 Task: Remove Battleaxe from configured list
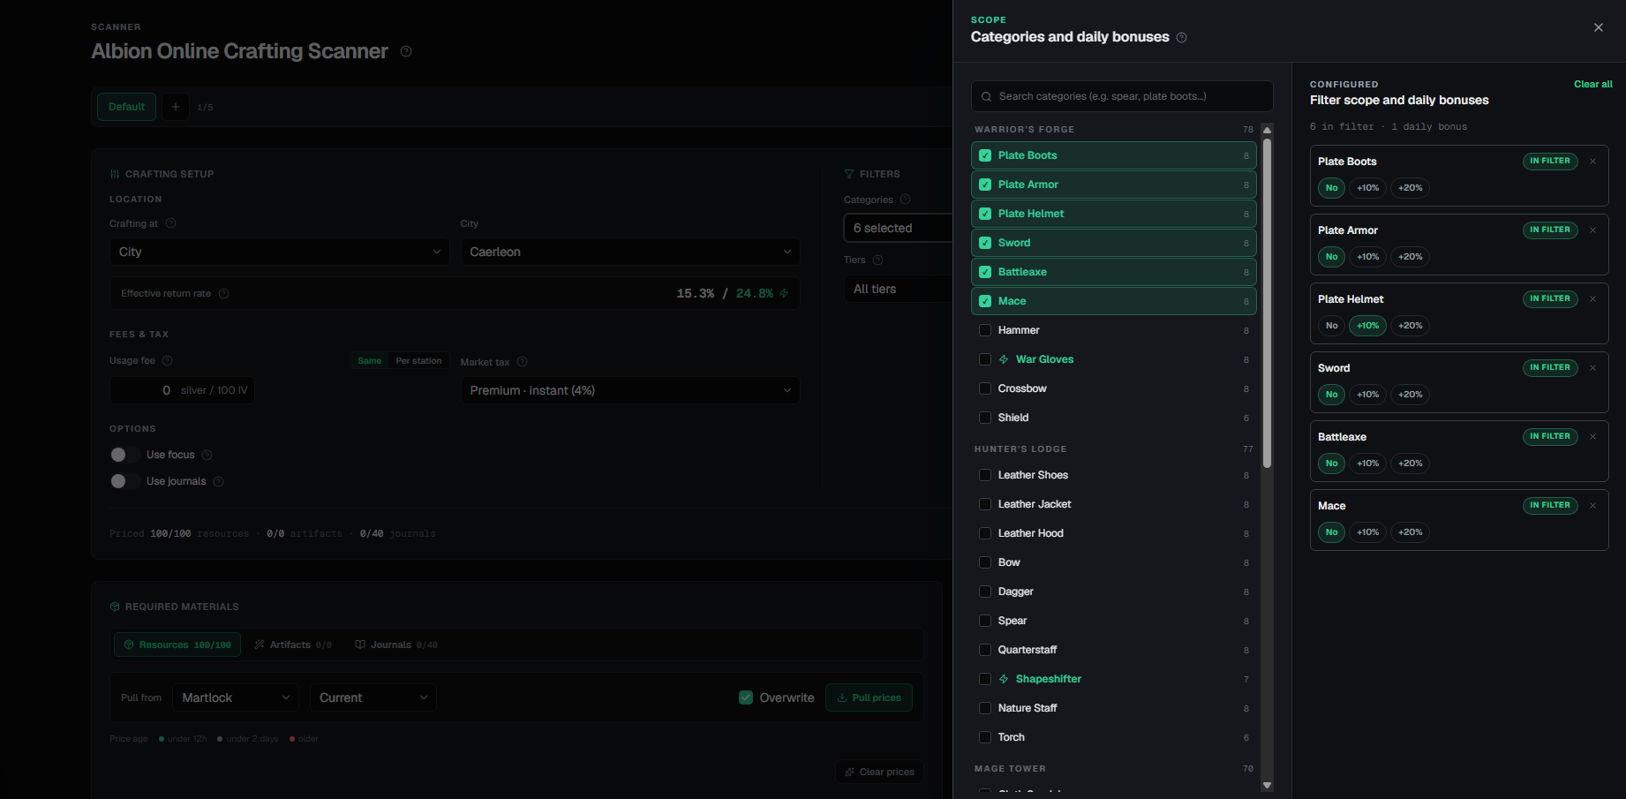(x=1592, y=437)
